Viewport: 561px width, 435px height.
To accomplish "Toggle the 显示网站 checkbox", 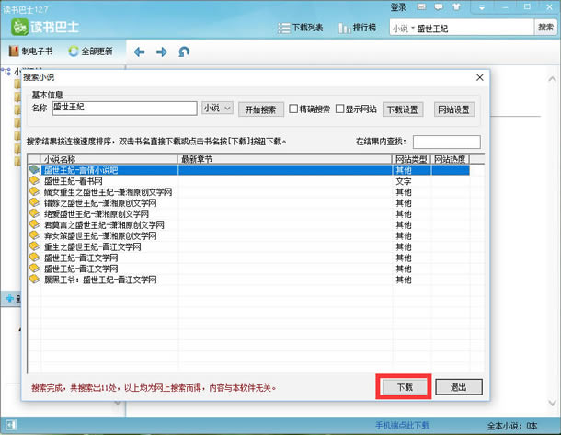I will click(x=341, y=109).
